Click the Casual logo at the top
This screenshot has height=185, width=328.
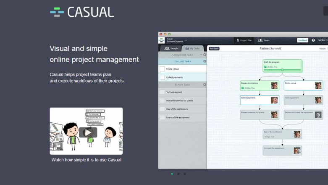(x=82, y=12)
